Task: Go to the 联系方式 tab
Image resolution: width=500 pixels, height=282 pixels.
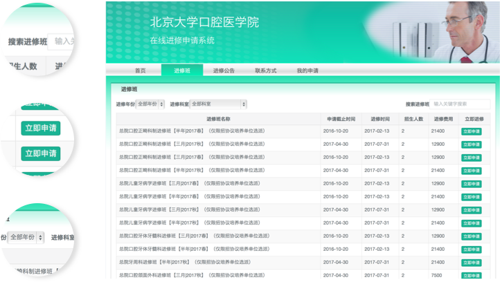Action: [x=266, y=70]
